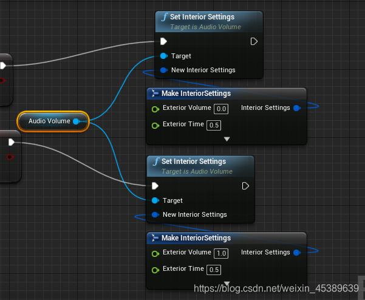Image resolution: width=365 pixels, height=300 pixels.
Task: Click input execution pin of lower Set Interior Settings
Action: pos(155,186)
